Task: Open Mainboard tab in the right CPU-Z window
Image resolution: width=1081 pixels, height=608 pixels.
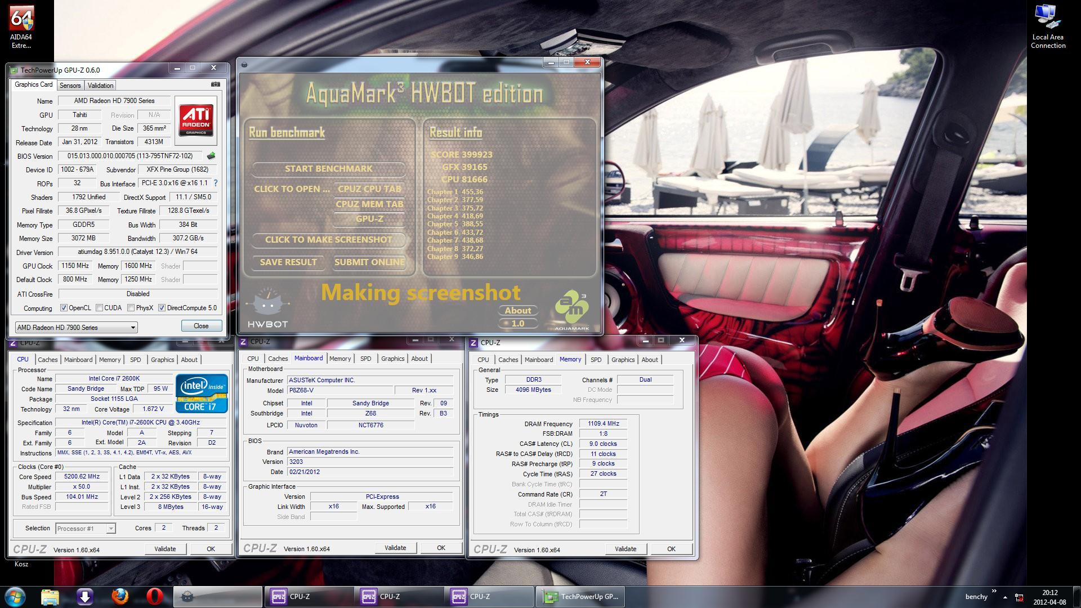Action: [x=539, y=360]
